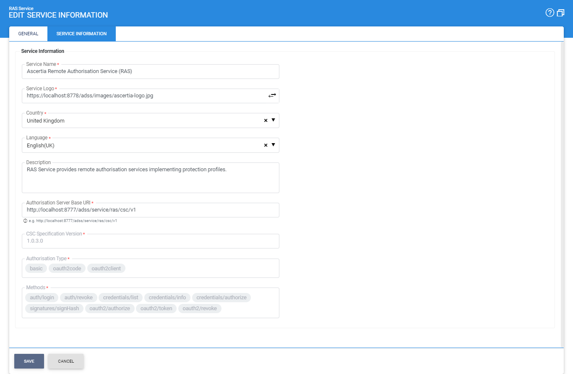This screenshot has width=573, height=374.
Task: Open the help question mark icon
Action: point(550,13)
